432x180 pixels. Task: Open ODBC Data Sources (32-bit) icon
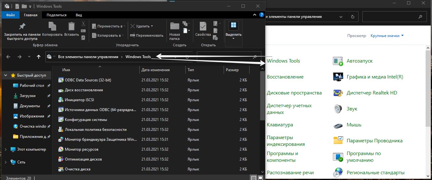[61, 80]
